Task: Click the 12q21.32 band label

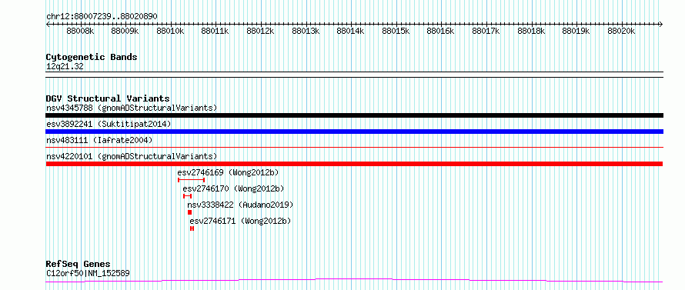Action: 65,66
